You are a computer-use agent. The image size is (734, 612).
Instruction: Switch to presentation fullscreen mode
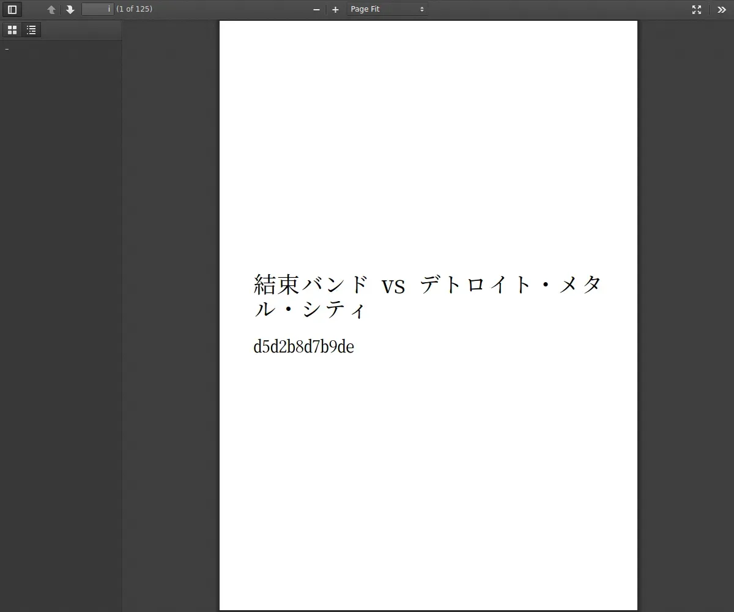[697, 9]
